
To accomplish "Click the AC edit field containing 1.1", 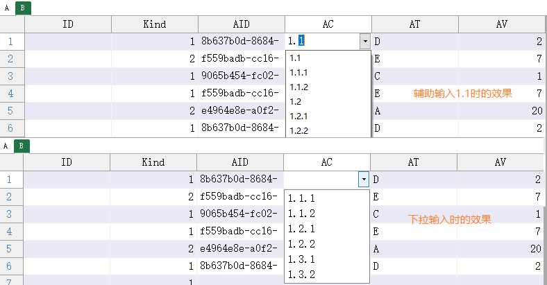I will tap(323, 42).
